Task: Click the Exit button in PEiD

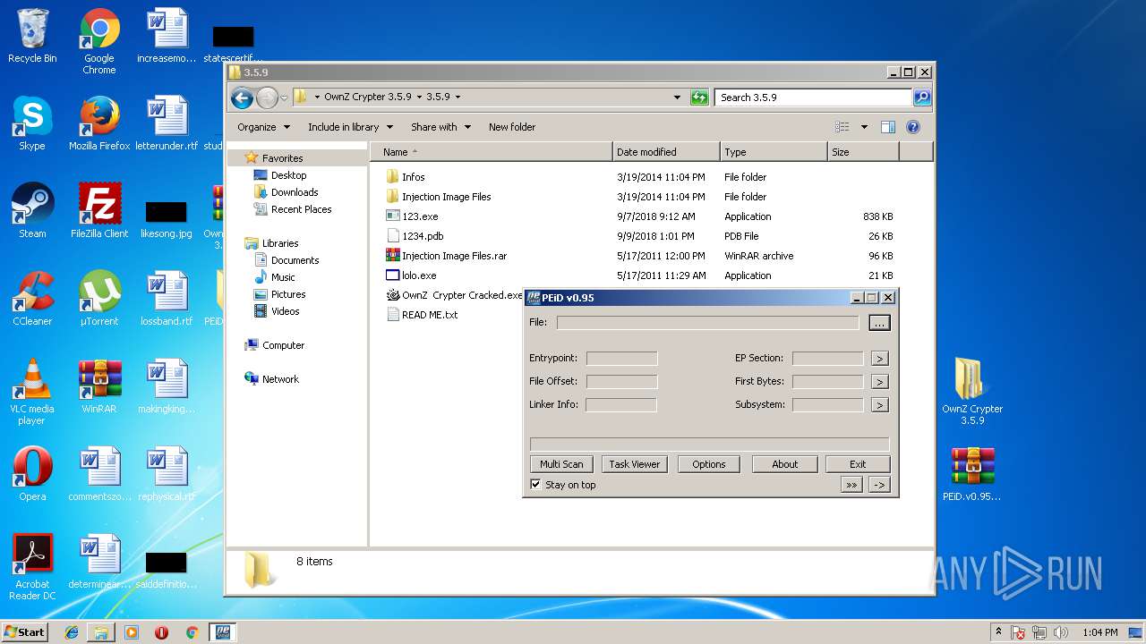Action: (x=858, y=464)
